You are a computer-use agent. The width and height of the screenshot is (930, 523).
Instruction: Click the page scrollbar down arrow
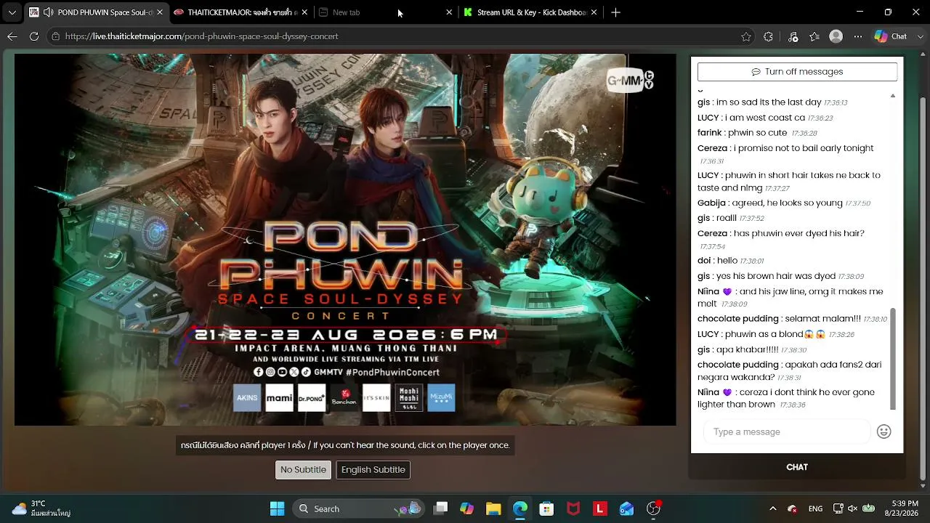(923, 486)
